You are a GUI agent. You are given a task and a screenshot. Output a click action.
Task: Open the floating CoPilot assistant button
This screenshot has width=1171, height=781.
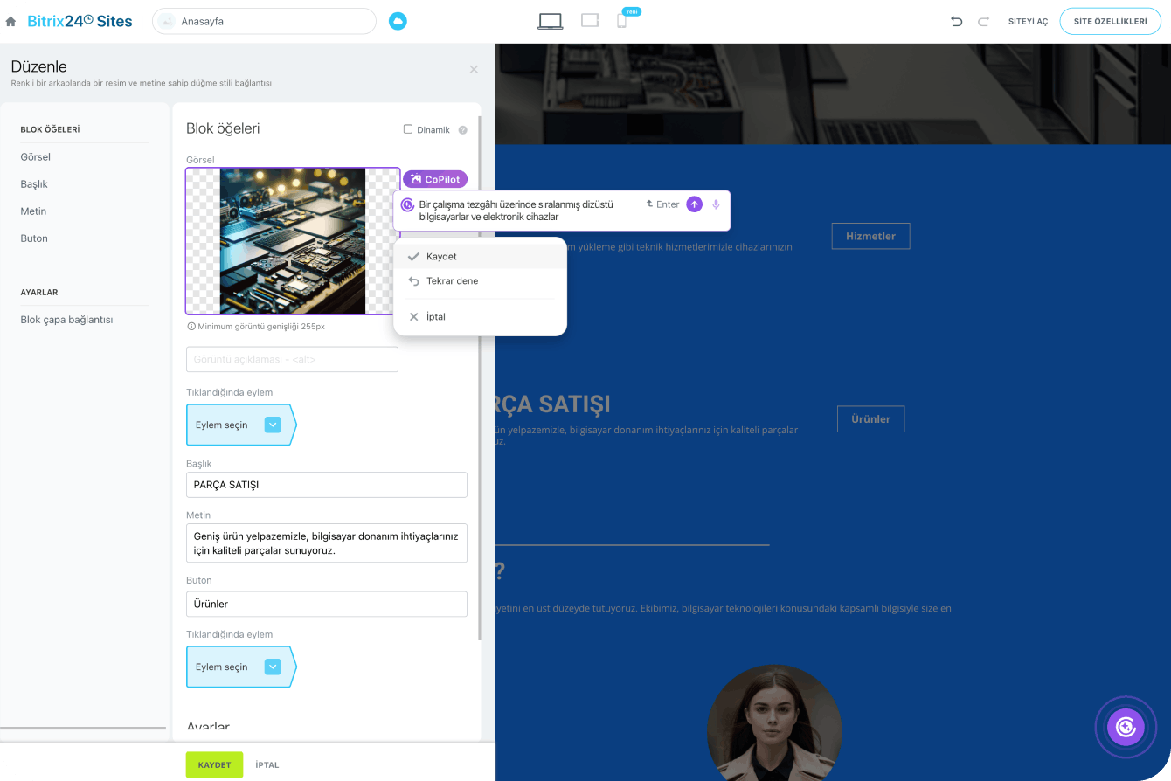(1126, 727)
